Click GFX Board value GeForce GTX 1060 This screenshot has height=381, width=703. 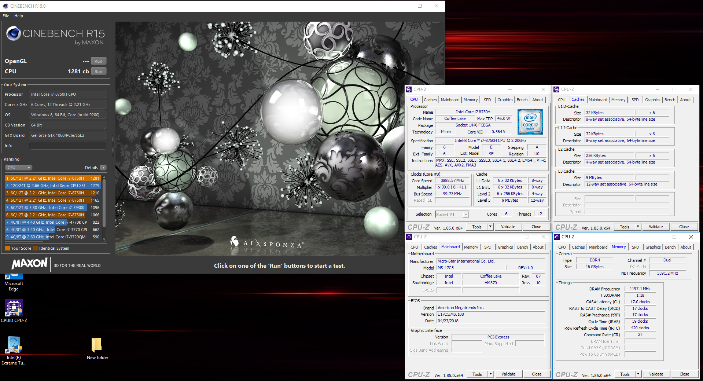coord(68,135)
